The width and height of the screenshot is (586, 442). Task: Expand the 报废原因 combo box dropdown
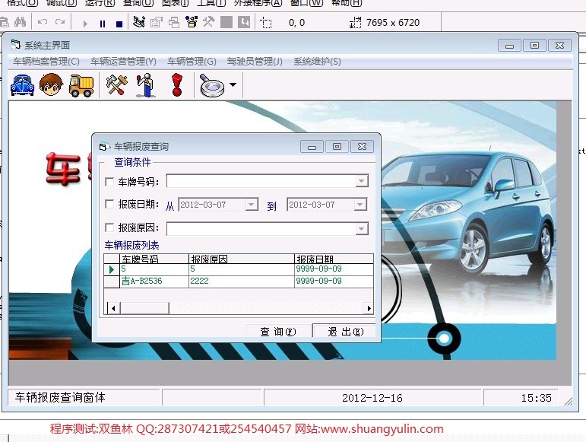(x=361, y=228)
